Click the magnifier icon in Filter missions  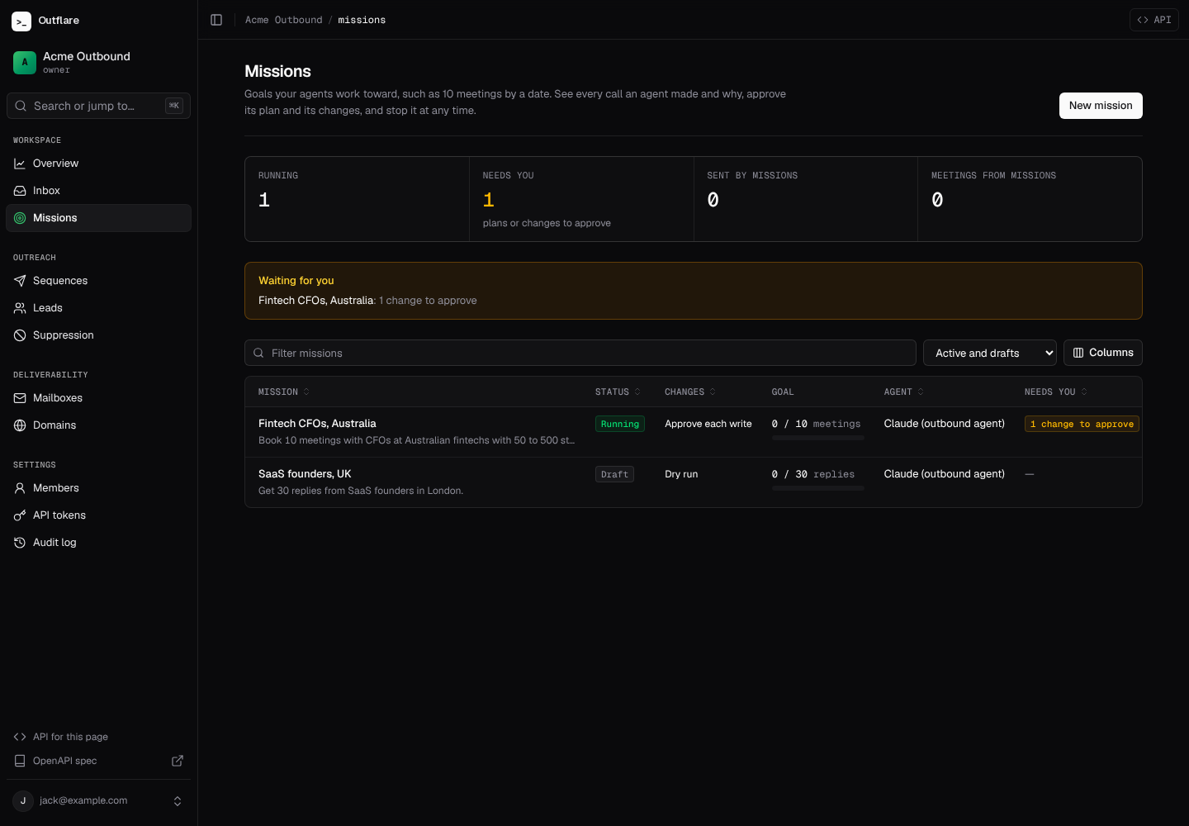click(258, 353)
